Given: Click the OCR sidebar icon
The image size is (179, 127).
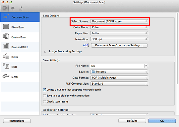Looking at the screenshot, I should pos(6,66).
